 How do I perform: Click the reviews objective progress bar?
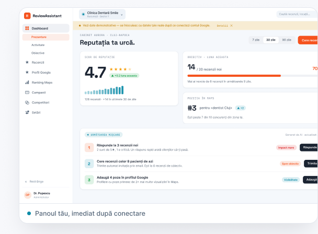point(253,76)
